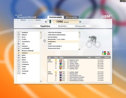Click the Rang column header
This screenshot has height=98, width=126.
tap(56, 57)
